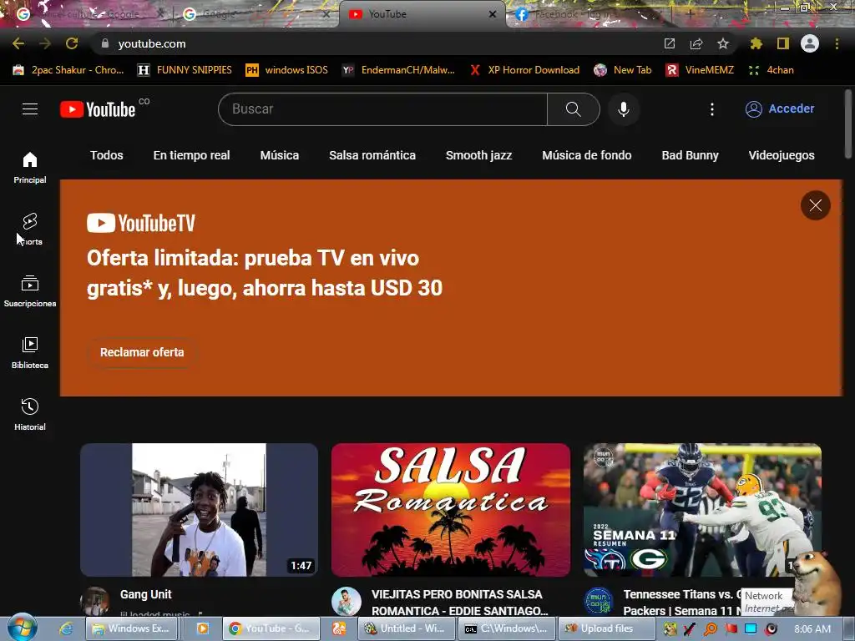Click Viejitas Pero Bonitas Salsa title
The height and width of the screenshot is (641, 855).
460,603
